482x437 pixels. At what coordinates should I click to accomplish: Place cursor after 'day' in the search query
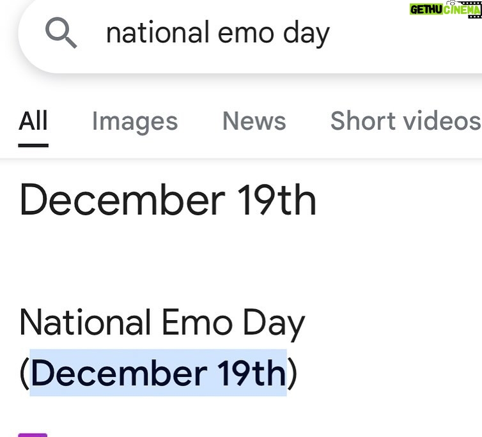330,33
